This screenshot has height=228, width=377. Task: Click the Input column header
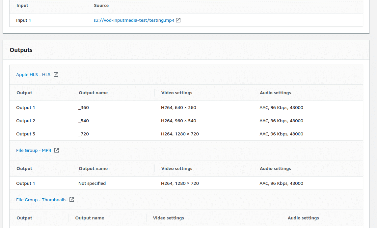pos(22,5)
